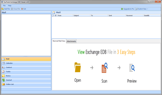Click the Open folder graphic
162x95 pixels.
[x=77, y=67]
